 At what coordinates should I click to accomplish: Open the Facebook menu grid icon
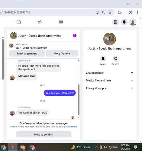116,22
